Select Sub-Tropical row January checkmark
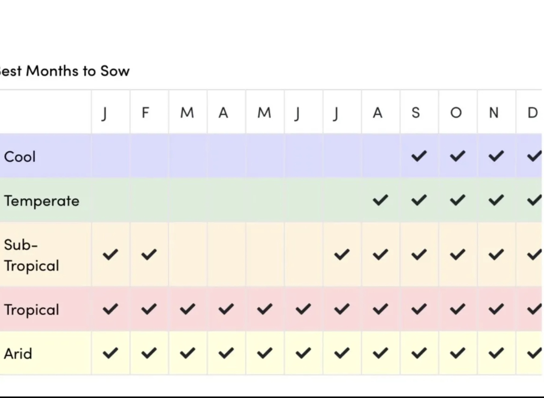 tap(110, 255)
